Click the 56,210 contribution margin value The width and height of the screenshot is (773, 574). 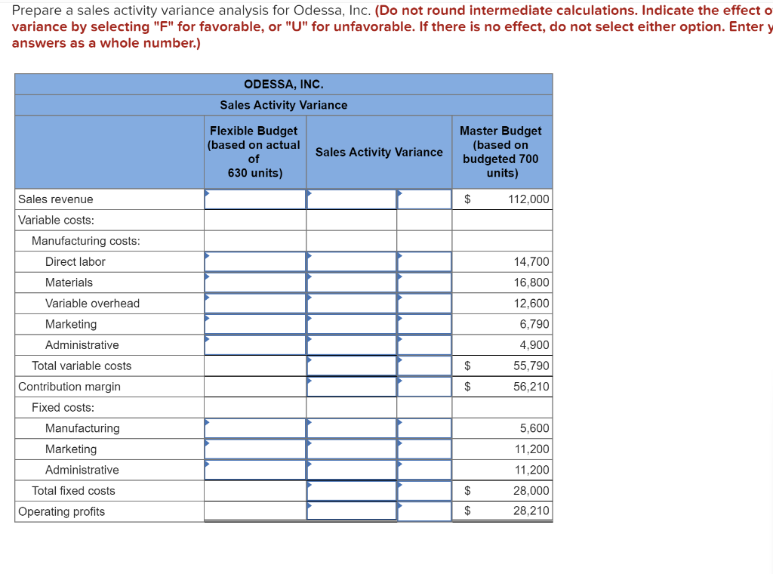tap(531, 387)
